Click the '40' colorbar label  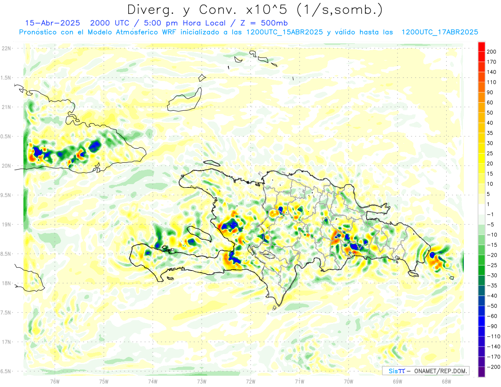click(x=490, y=123)
